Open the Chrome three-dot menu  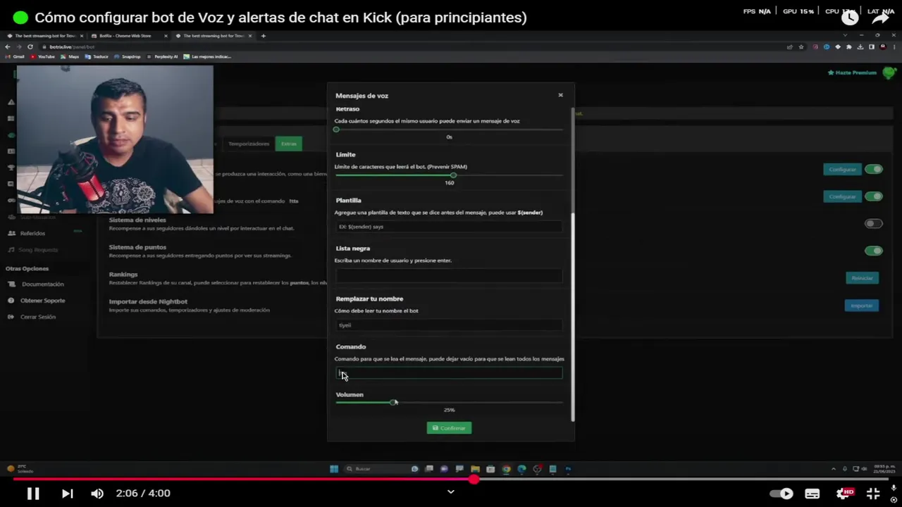(x=893, y=46)
